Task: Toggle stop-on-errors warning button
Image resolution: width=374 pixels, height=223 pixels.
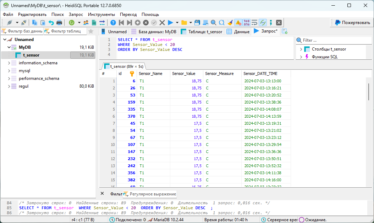Action: point(238,23)
